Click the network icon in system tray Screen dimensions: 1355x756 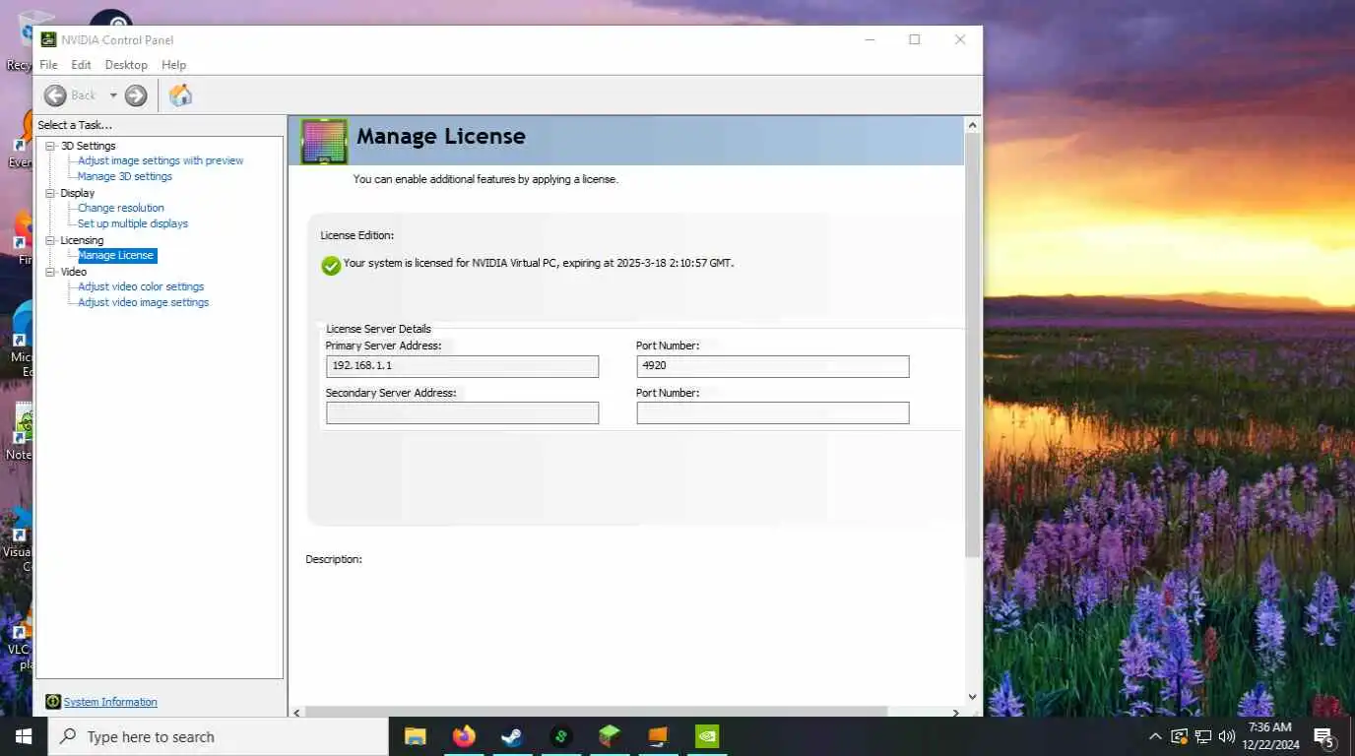(1203, 736)
